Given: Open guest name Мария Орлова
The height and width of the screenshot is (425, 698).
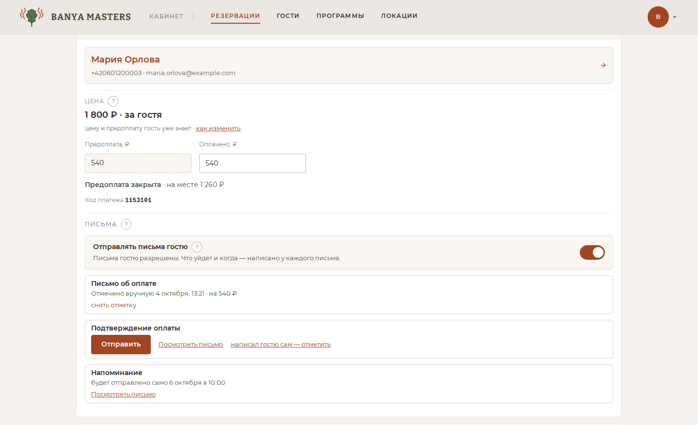Looking at the screenshot, I should tap(126, 60).
